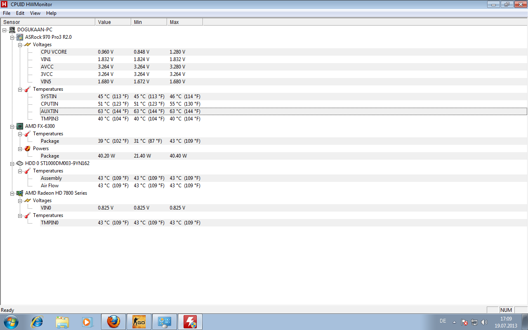Click the HDD 0 ST1000DM003 drive icon
Viewport: 528px width, 330px height.
pyautogui.click(x=20, y=163)
